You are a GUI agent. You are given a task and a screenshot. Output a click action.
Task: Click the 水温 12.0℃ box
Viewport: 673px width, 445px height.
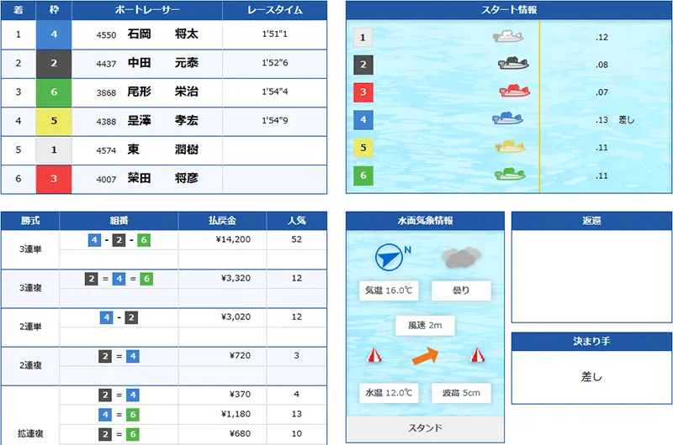(389, 393)
